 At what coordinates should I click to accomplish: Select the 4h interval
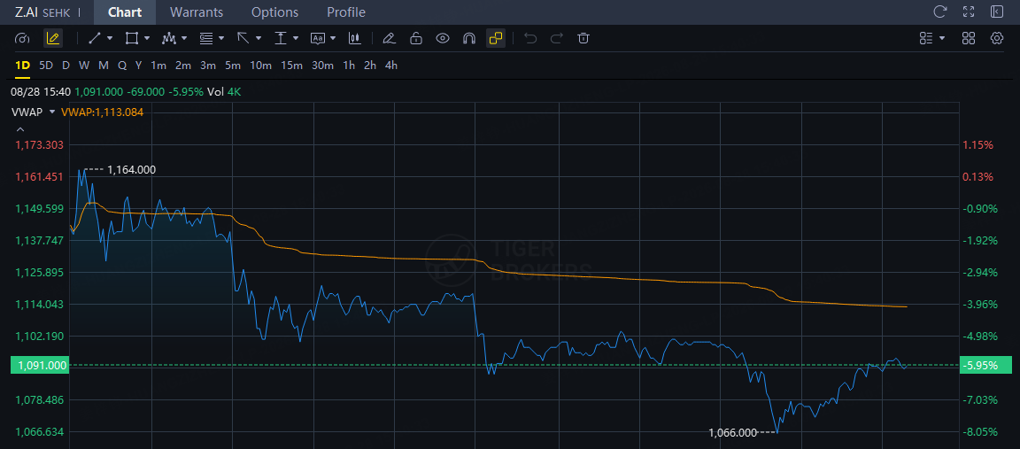click(x=391, y=65)
